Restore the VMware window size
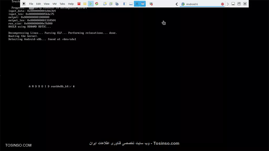 click(239, 4)
